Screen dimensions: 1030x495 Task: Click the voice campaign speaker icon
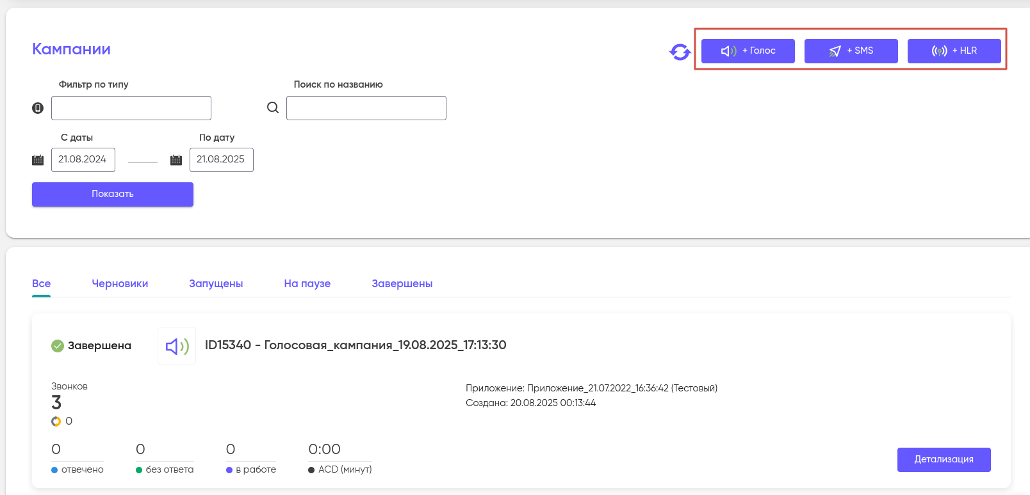(177, 347)
